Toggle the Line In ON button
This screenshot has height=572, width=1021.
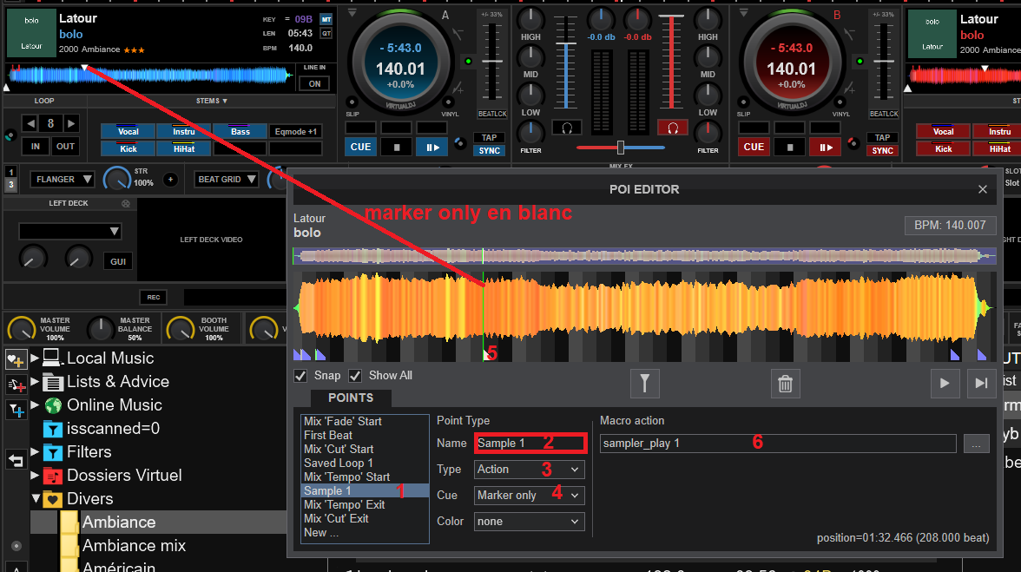(x=314, y=84)
